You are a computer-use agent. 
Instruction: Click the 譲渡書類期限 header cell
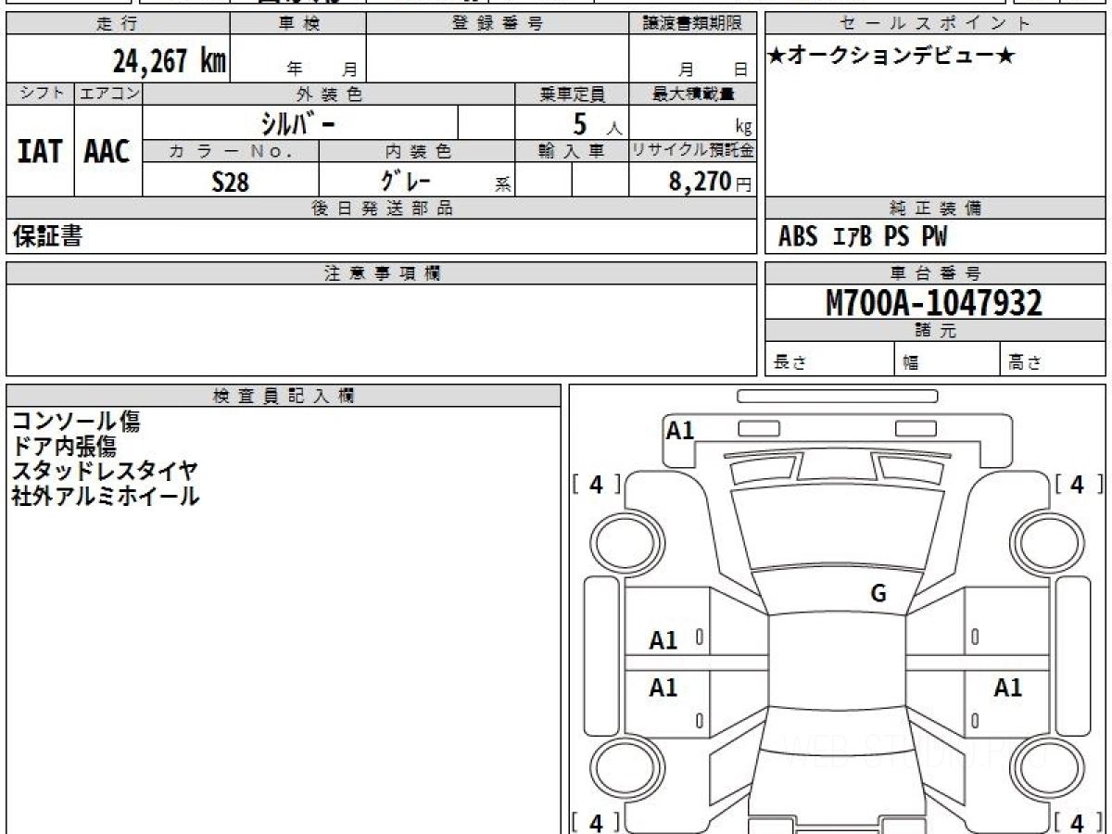[x=692, y=25]
